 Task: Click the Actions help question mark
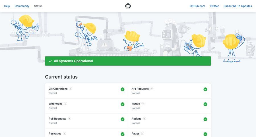(x=144, y=119)
